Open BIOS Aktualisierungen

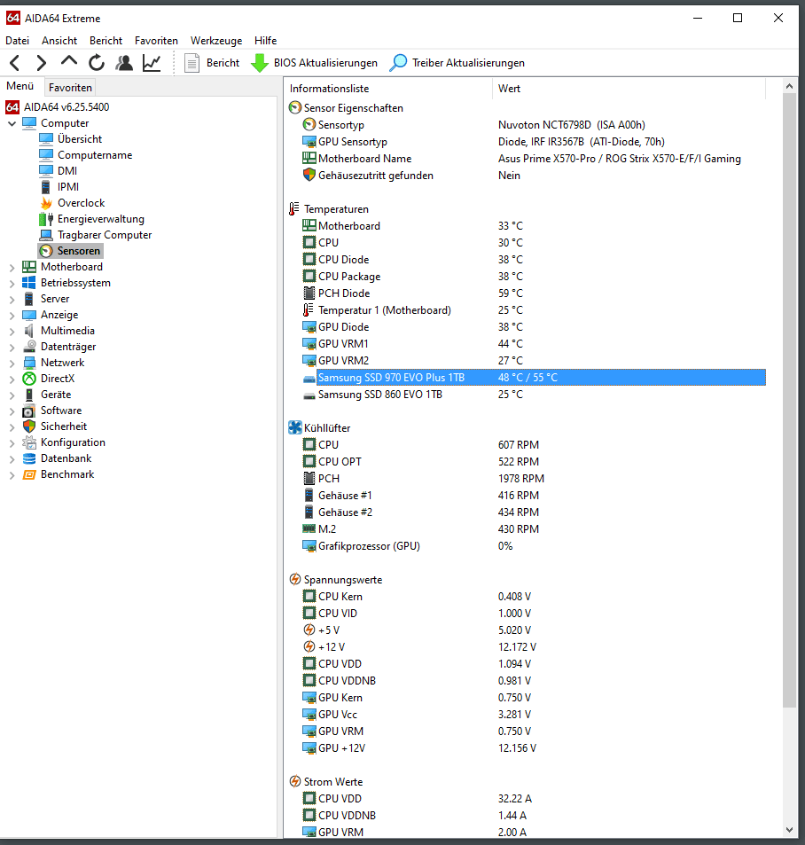[314, 63]
